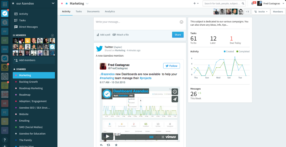This screenshot has width=286, height=147.
Task: Click the Vimeo logo in the player
Action: (x=171, y=137)
